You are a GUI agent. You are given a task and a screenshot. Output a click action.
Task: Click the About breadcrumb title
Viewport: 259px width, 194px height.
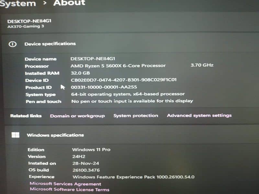point(69,3)
